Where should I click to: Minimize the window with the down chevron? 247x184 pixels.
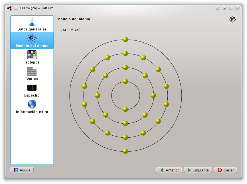224,8
